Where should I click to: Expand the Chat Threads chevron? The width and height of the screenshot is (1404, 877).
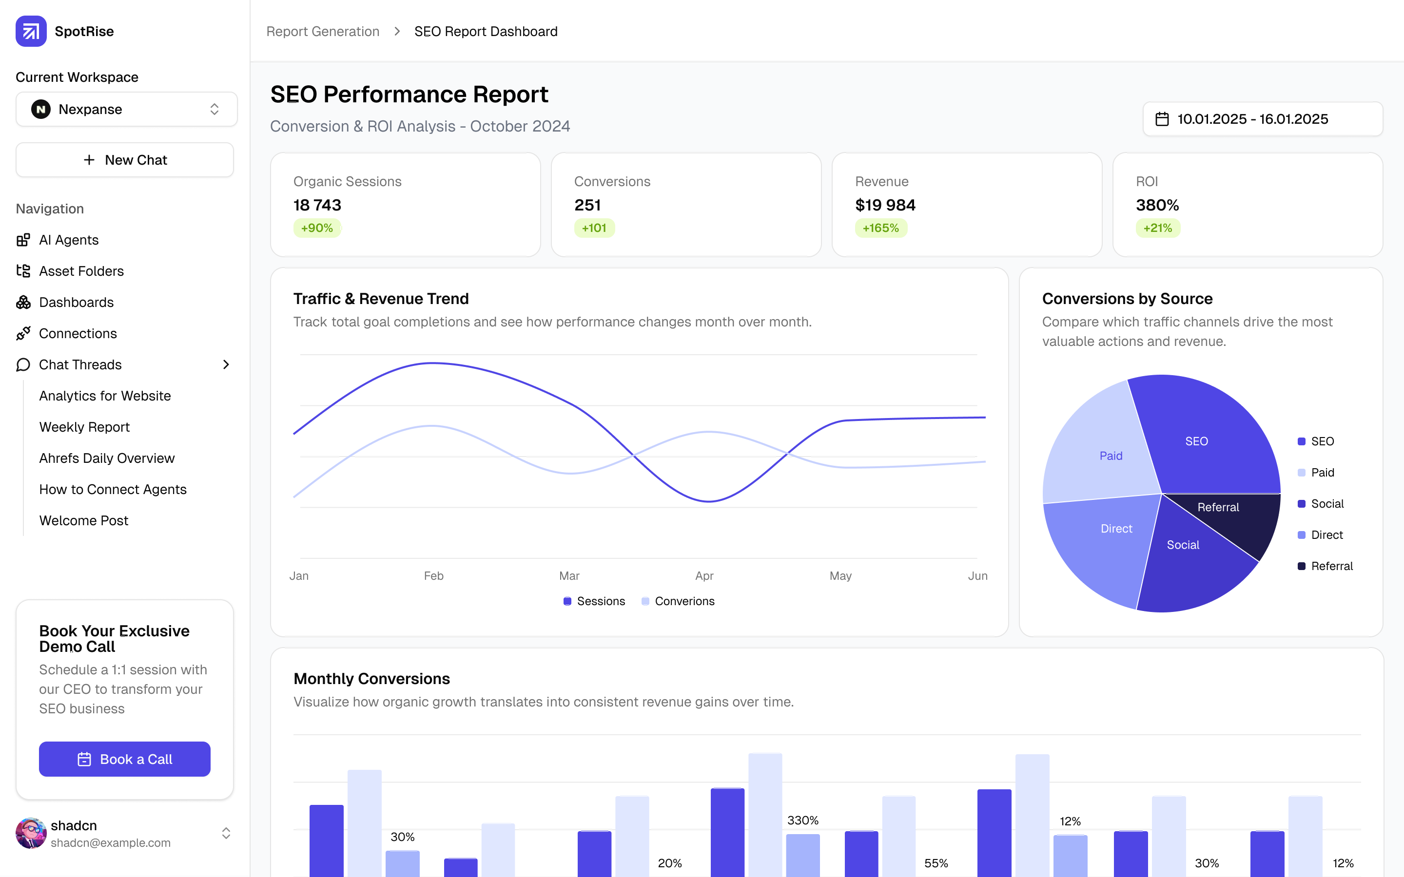click(226, 365)
